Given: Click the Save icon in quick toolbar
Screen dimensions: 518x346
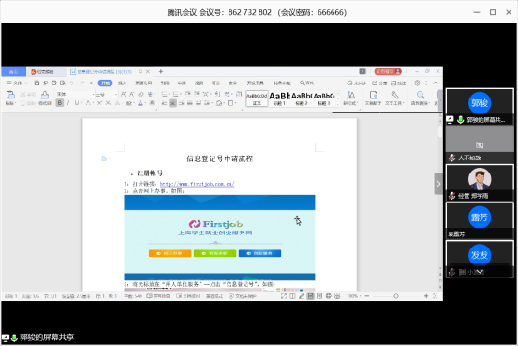Looking at the screenshot, I should (x=37, y=83).
